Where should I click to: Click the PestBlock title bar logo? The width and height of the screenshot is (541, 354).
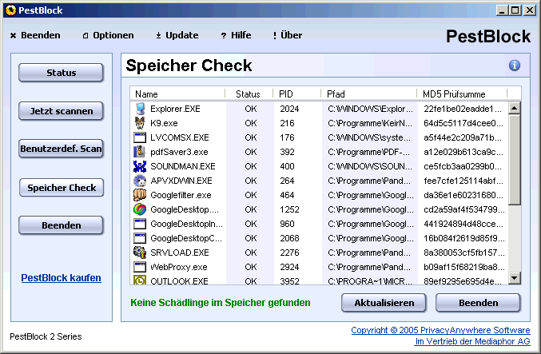pos(10,10)
